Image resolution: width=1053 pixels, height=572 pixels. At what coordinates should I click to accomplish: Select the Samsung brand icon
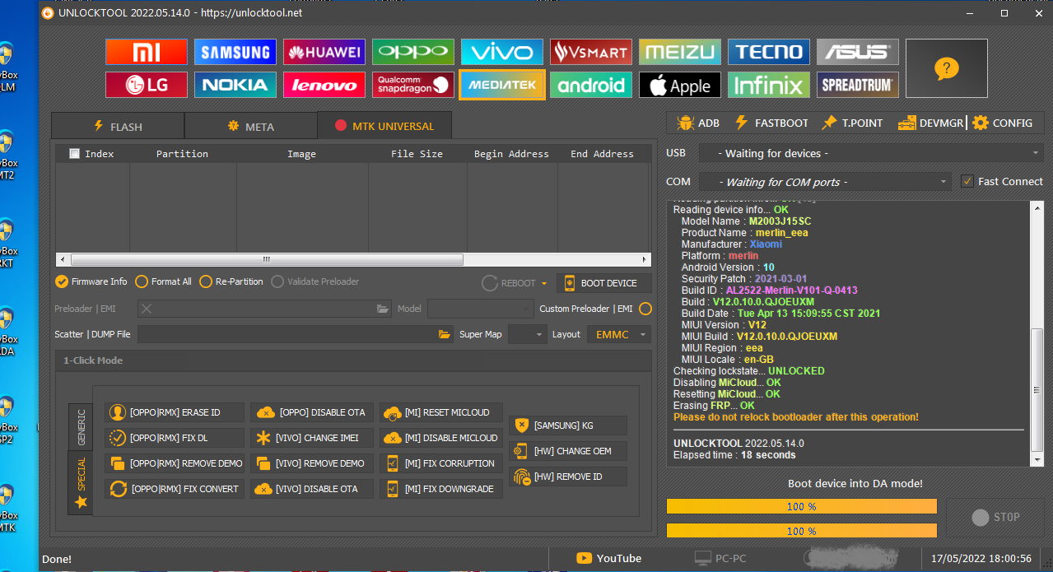[235, 52]
